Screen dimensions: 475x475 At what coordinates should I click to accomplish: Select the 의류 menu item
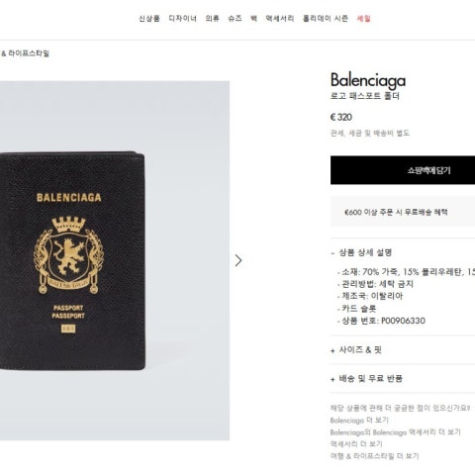[x=212, y=19]
